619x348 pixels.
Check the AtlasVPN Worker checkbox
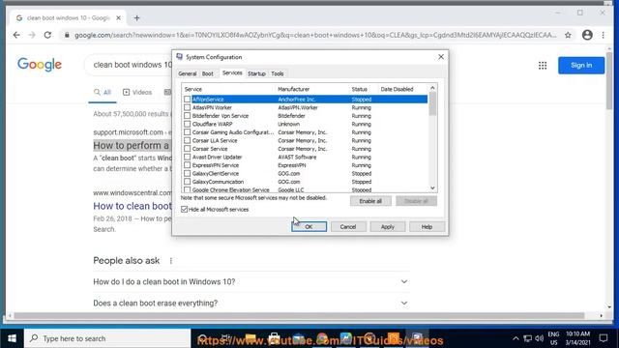[x=187, y=107]
